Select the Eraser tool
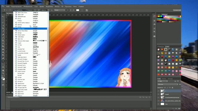Screen dimensions: 198x111 (3, 47)
